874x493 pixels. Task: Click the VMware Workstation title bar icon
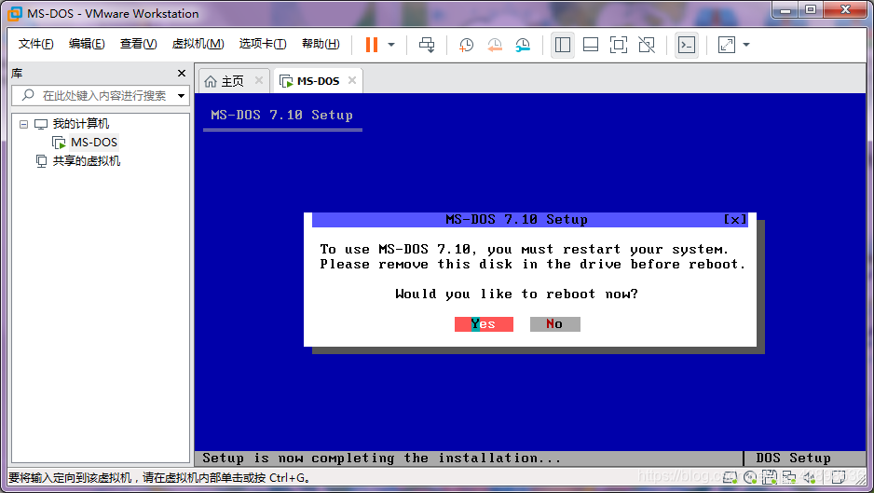pos(15,13)
